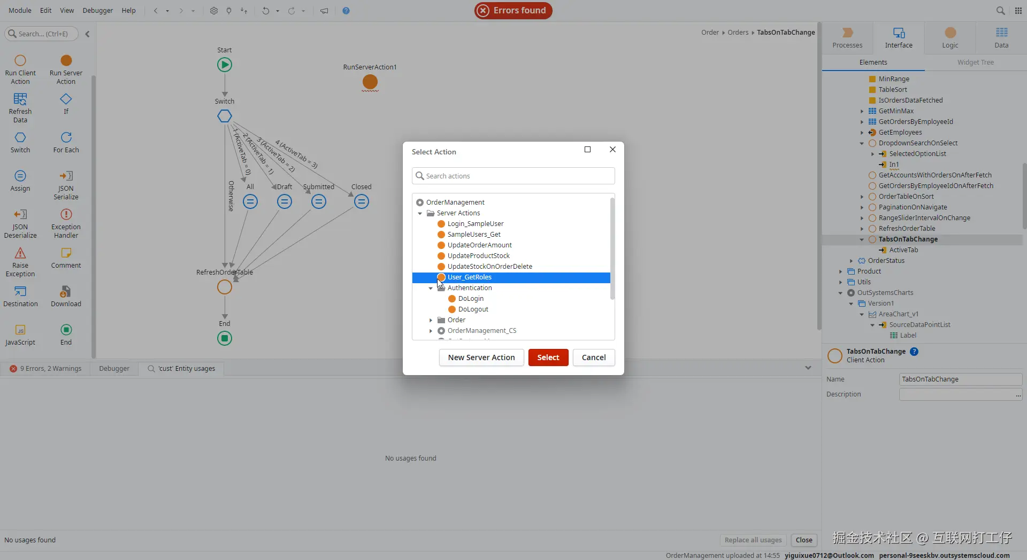The width and height of the screenshot is (1027, 560).
Task: Focus the toolbox Search field
Action: pos(42,34)
